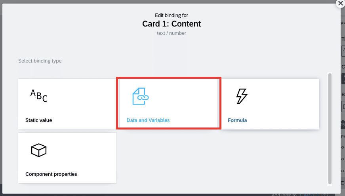Close the Edit binding dialog
This screenshot has width=345, height=196.
tap(340, 3)
